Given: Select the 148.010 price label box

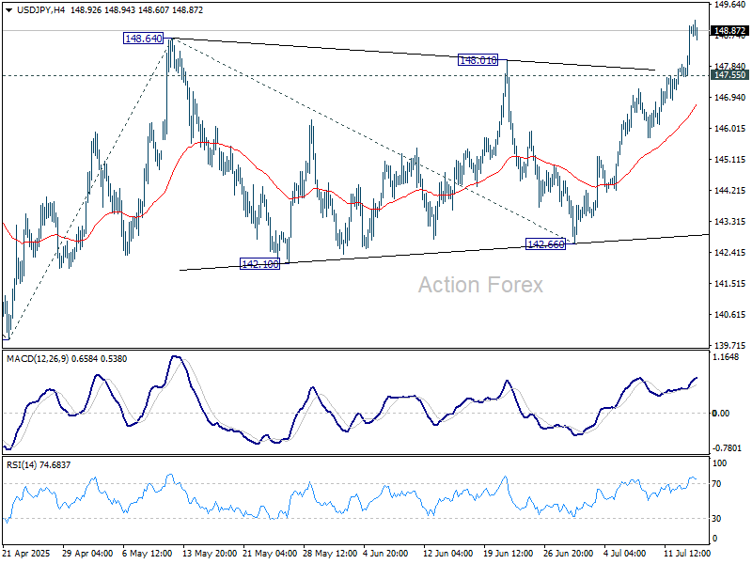Looking at the screenshot, I should tap(478, 60).
